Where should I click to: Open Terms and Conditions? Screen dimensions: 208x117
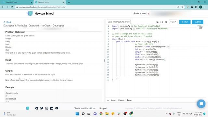(85, 108)
